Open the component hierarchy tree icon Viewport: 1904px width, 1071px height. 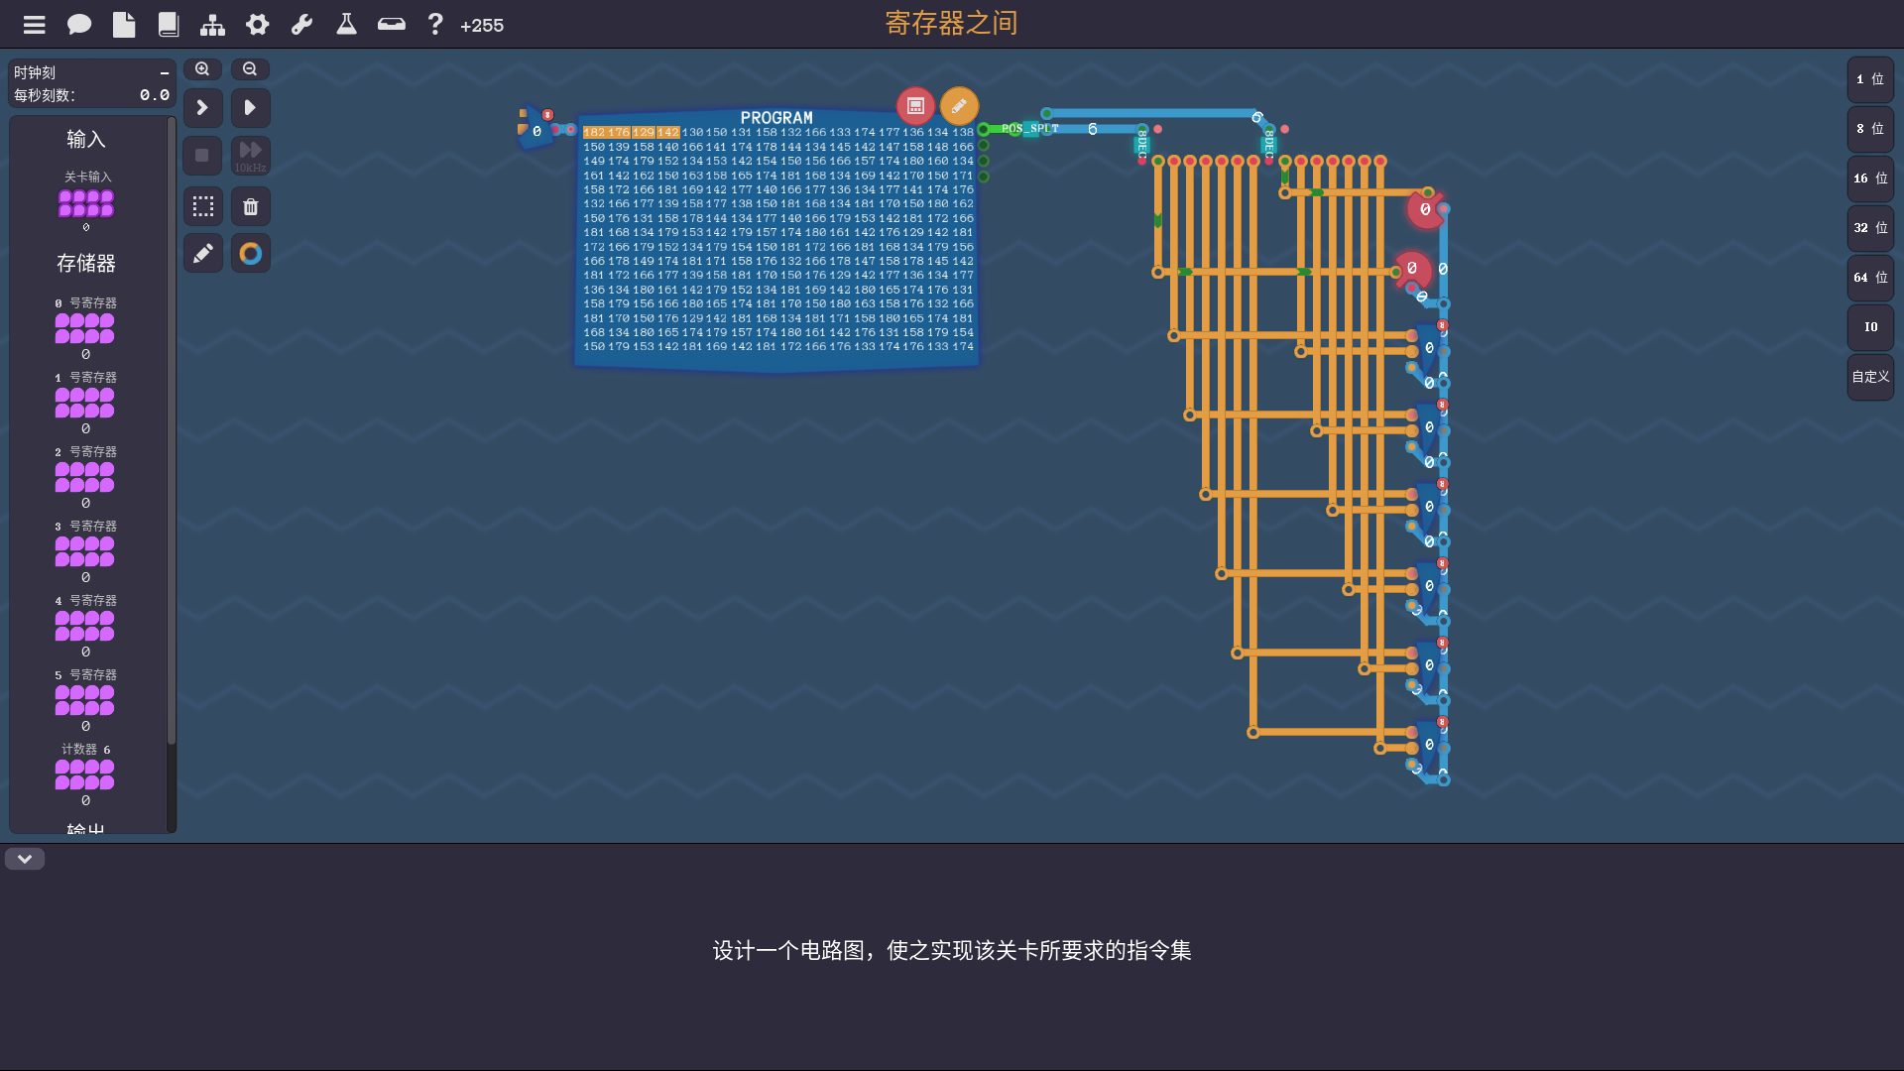coord(212,25)
